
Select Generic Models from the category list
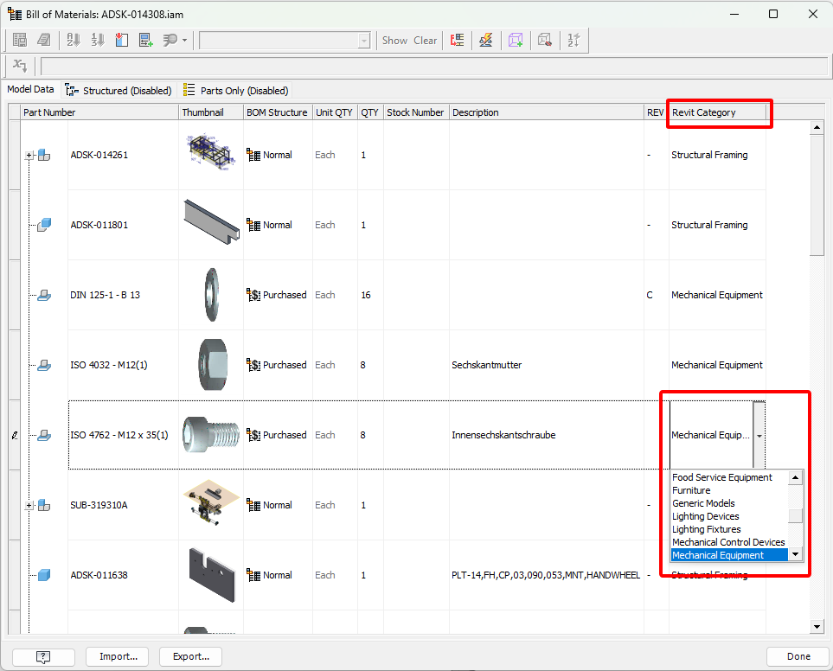point(703,503)
